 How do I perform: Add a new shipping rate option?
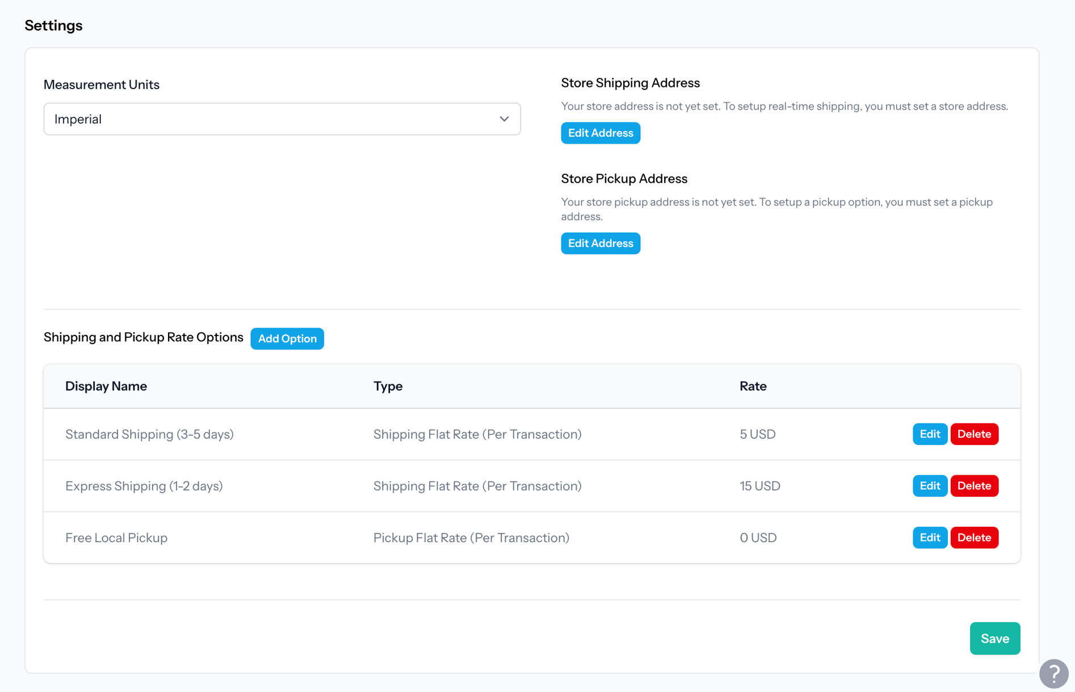coord(287,338)
